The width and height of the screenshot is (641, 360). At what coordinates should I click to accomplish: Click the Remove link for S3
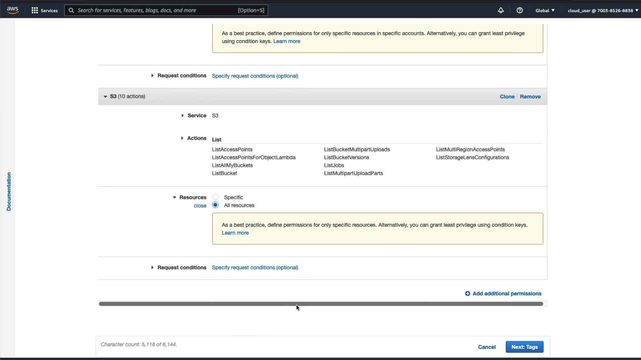pos(530,96)
